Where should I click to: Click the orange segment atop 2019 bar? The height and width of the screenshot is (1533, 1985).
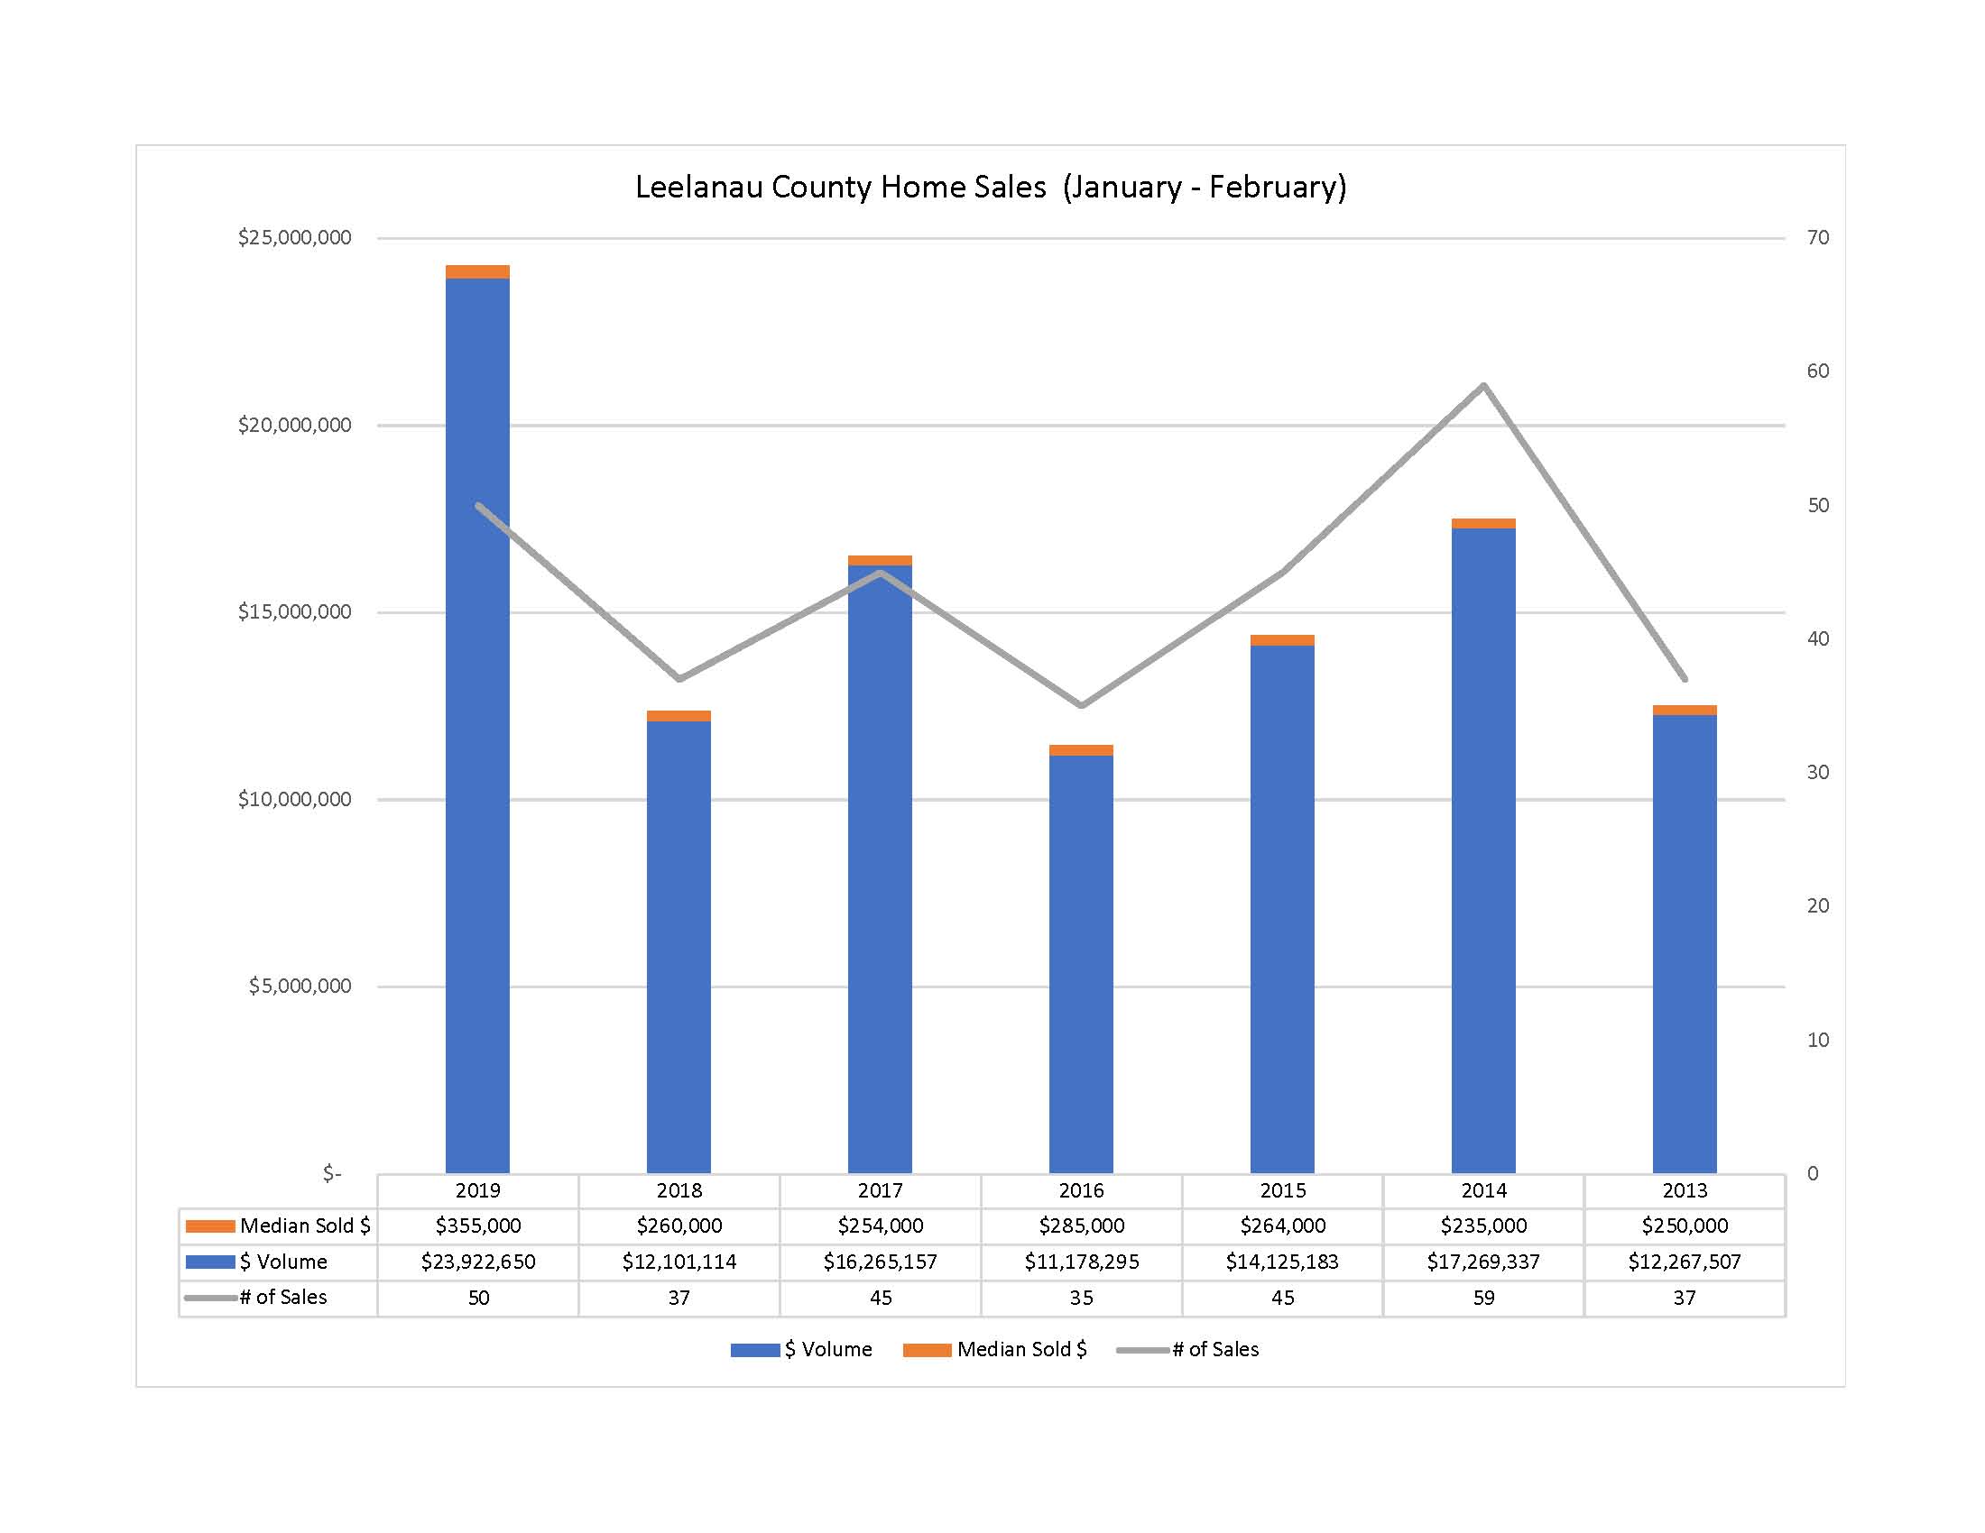[x=477, y=271]
